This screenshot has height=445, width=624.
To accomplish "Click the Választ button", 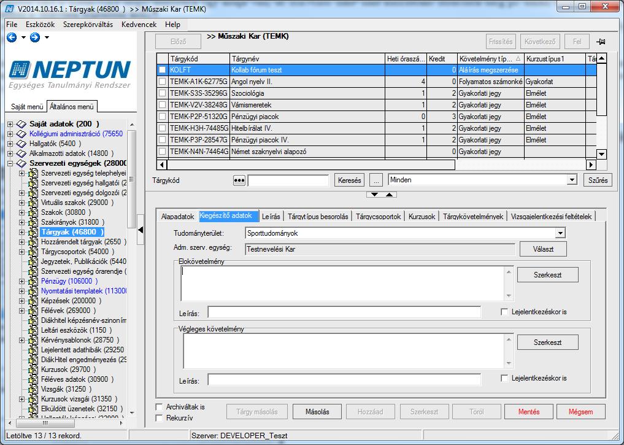I will pos(543,249).
